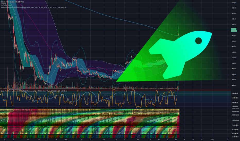
Task: Click the 5400.0 price axis label
Action: coord(234,25)
